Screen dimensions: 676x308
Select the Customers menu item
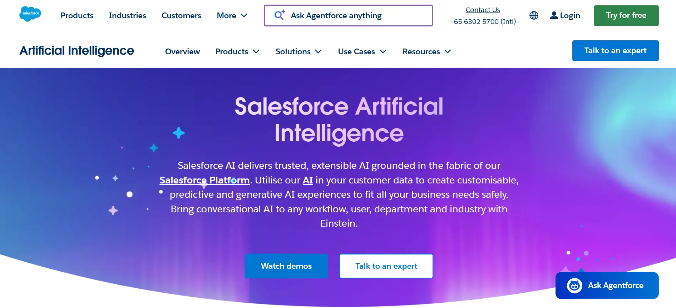click(x=181, y=15)
